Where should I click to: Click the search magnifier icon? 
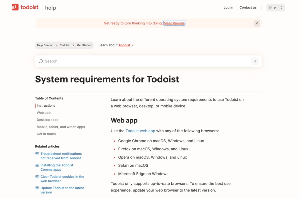(x=41, y=61)
